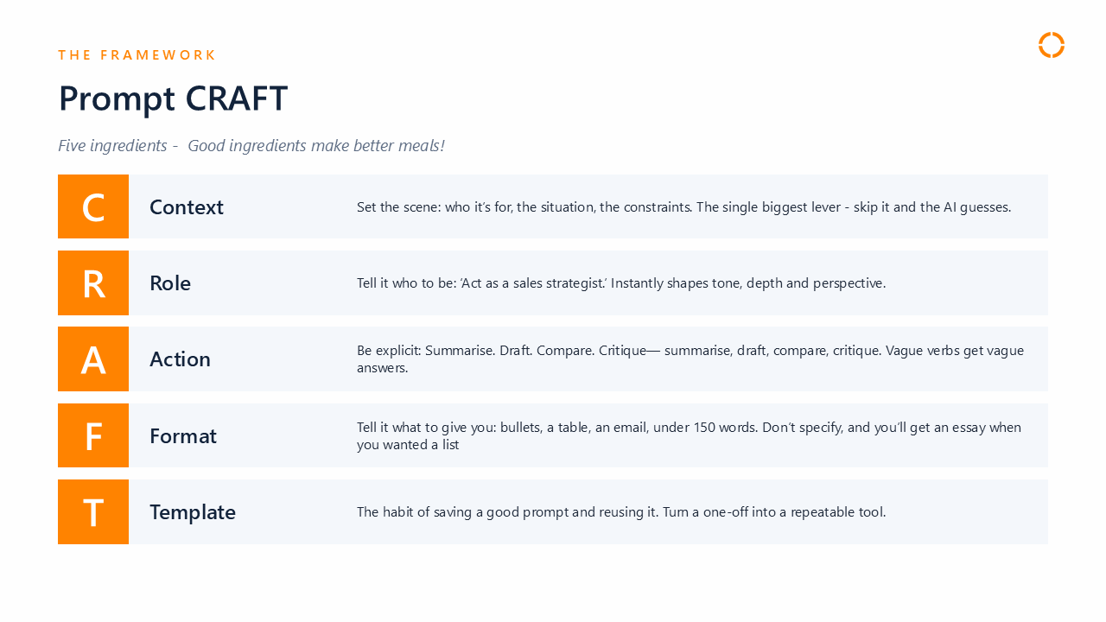Click the Five ingredients subtitle text

tap(251, 145)
